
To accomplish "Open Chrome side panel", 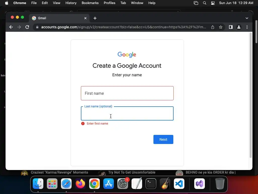I will point(231,27).
